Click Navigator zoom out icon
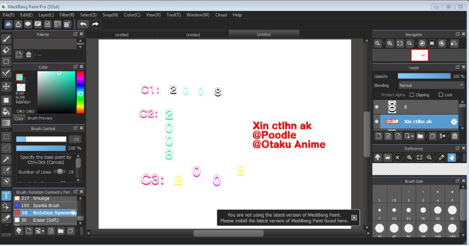Viewport: 469px width, 246px height. tap(410, 44)
